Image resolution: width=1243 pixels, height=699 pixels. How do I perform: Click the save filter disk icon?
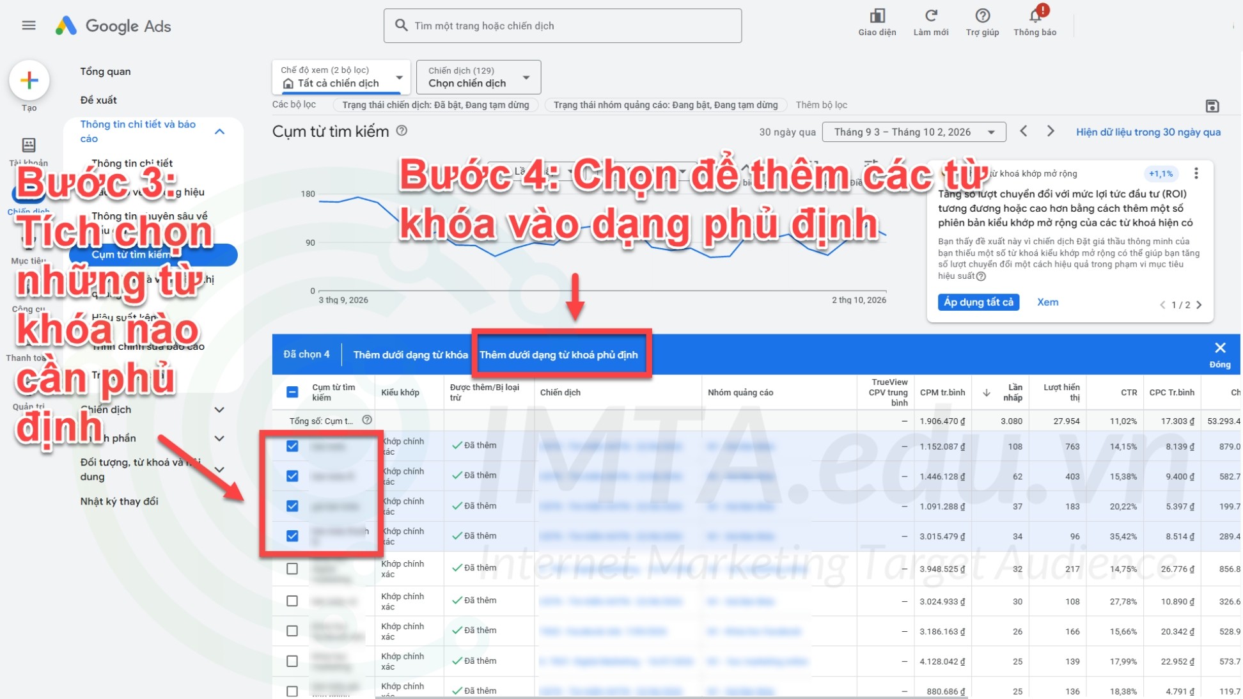(1212, 106)
